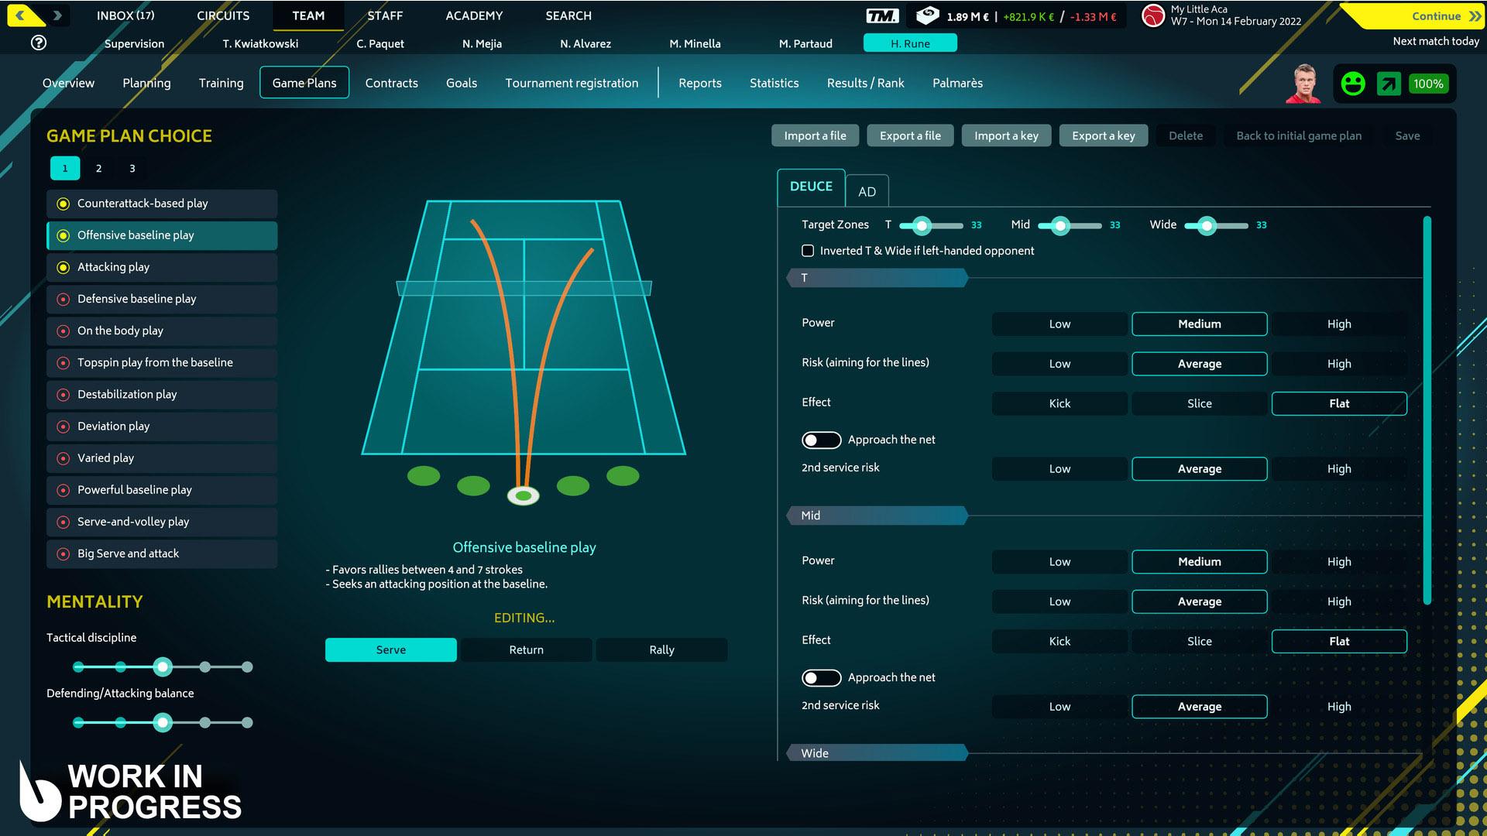
Task: Click the green happy face morale icon
Action: pyautogui.click(x=1353, y=84)
